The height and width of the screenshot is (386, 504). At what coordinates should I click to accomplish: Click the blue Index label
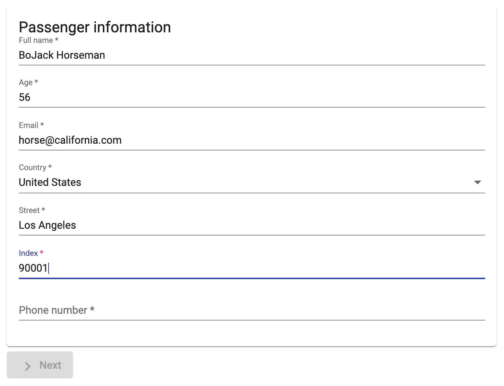click(28, 253)
